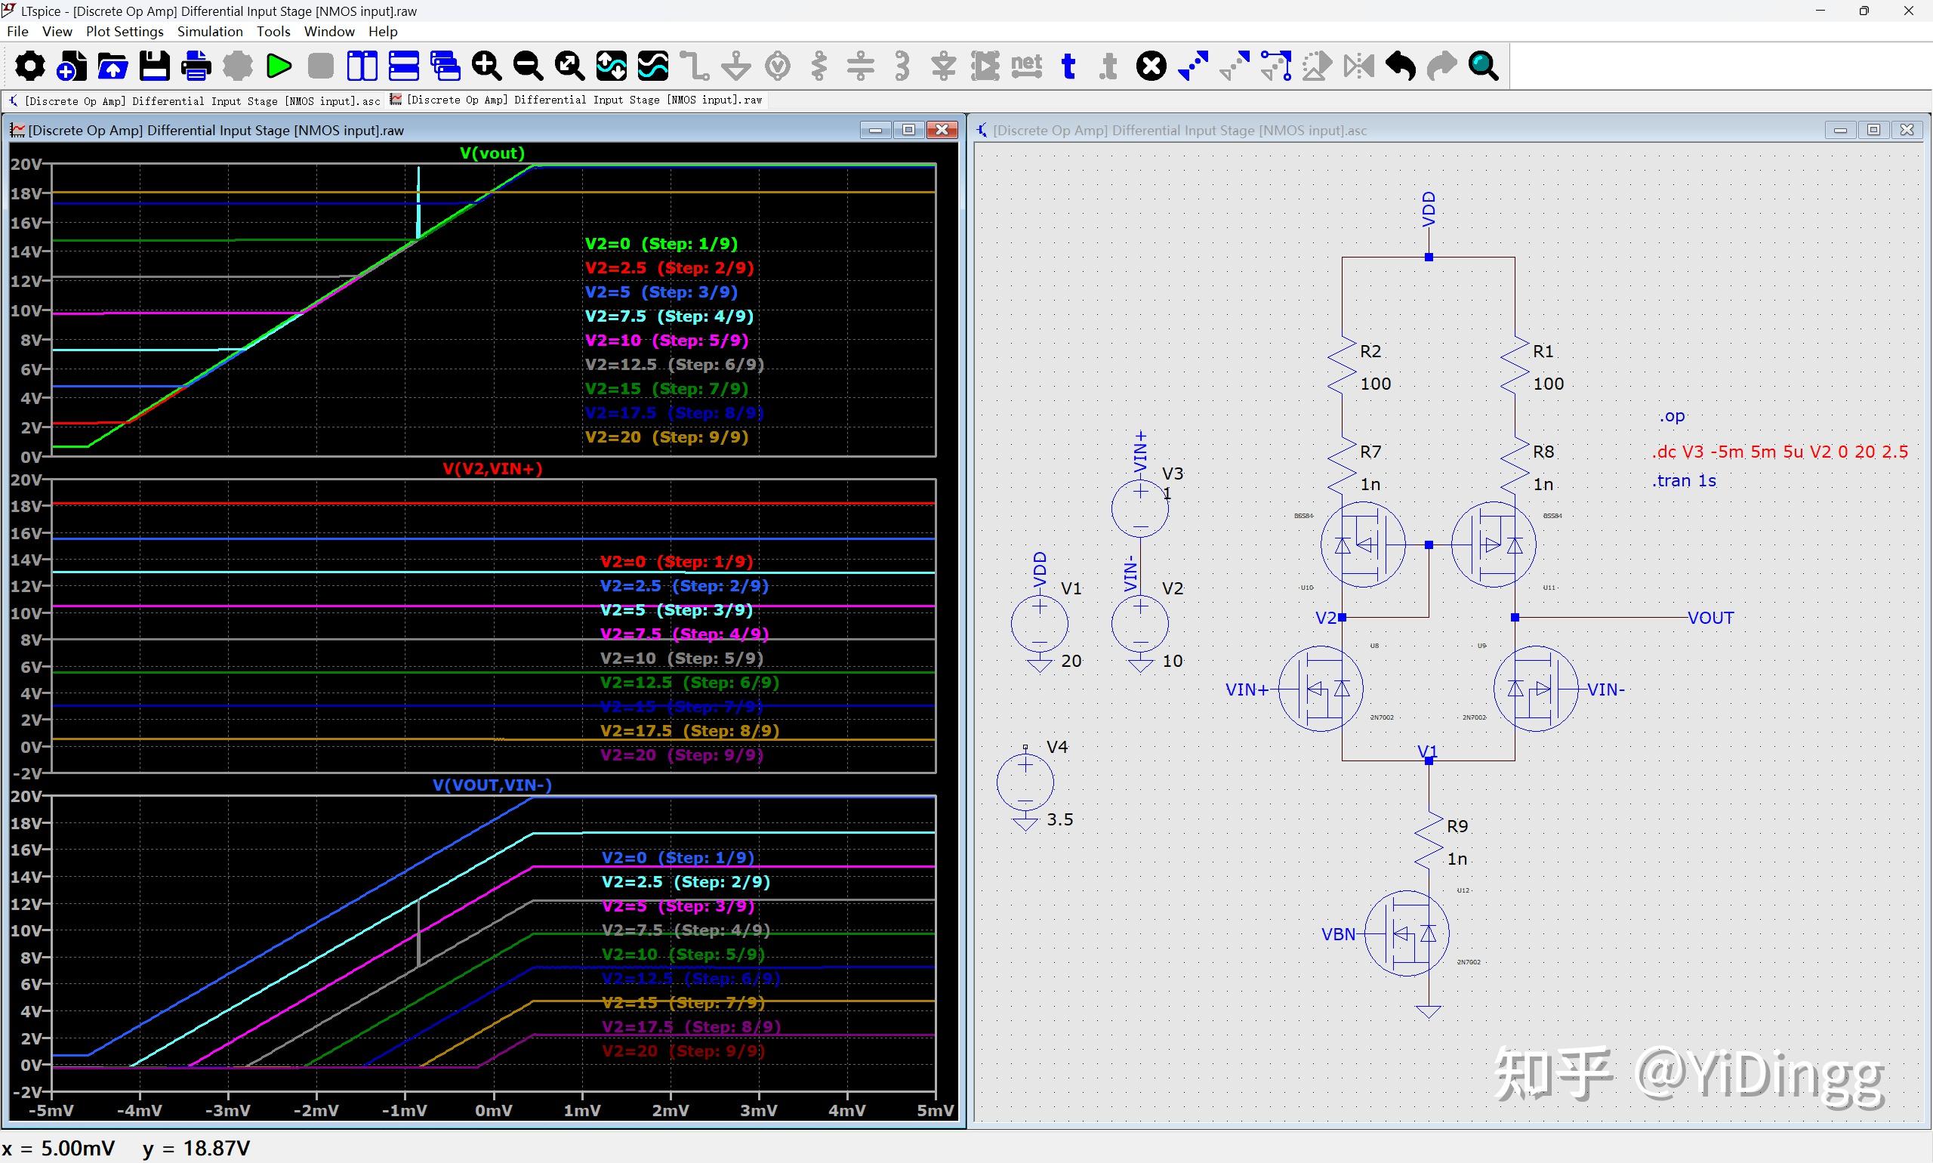The image size is (1933, 1163).
Task: Select the V(vout) trace label
Action: point(492,153)
